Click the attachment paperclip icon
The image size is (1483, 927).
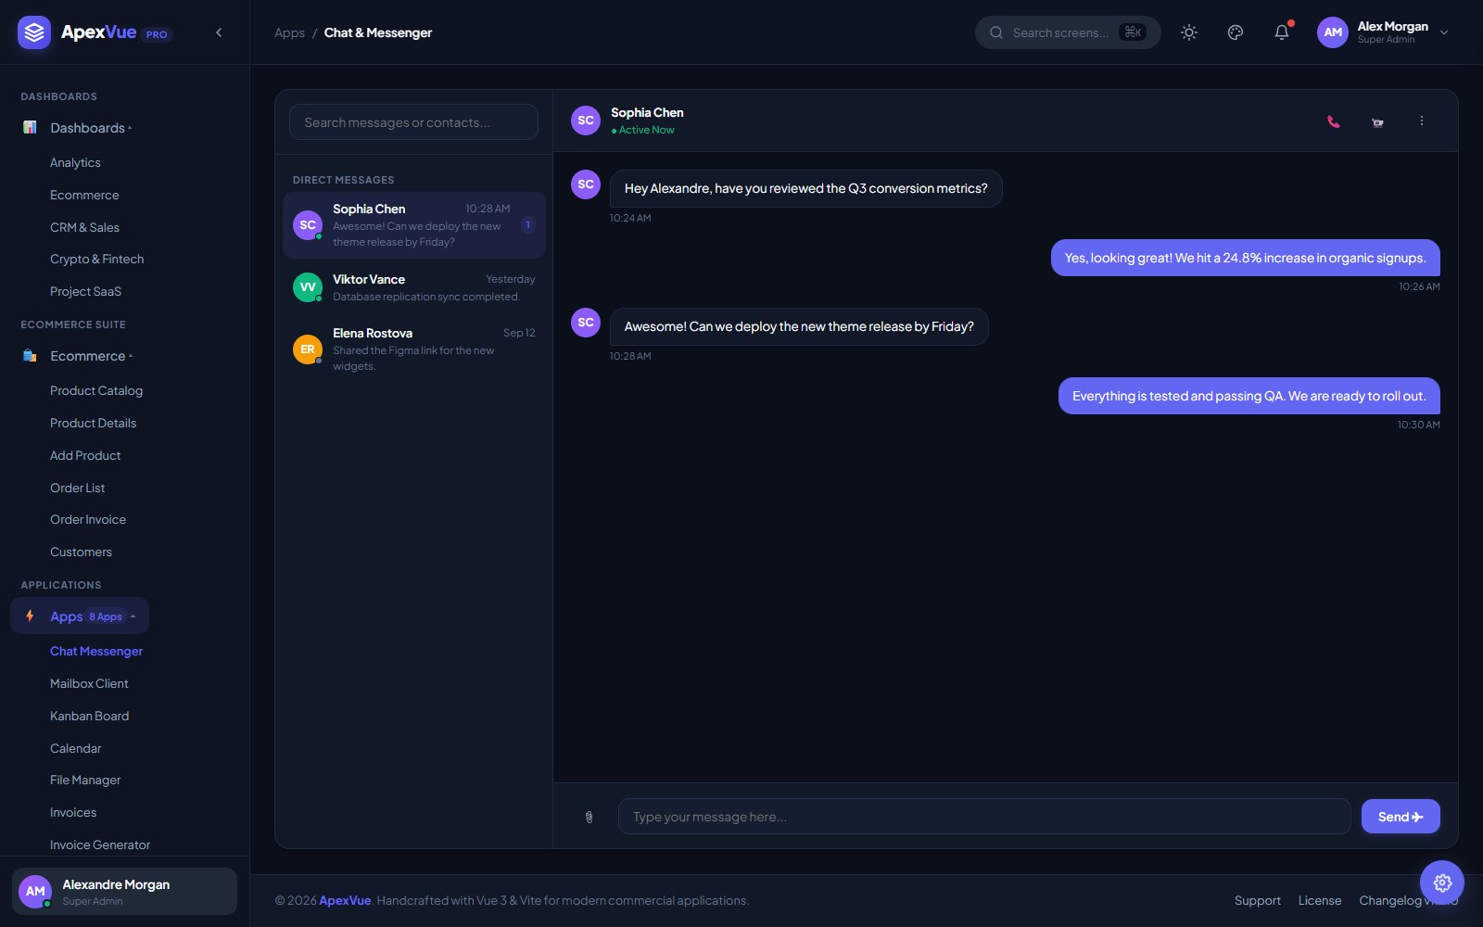[x=589, y=817]
